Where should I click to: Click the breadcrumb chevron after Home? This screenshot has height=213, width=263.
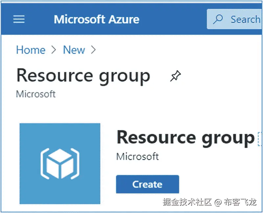[x=54, y=50]
